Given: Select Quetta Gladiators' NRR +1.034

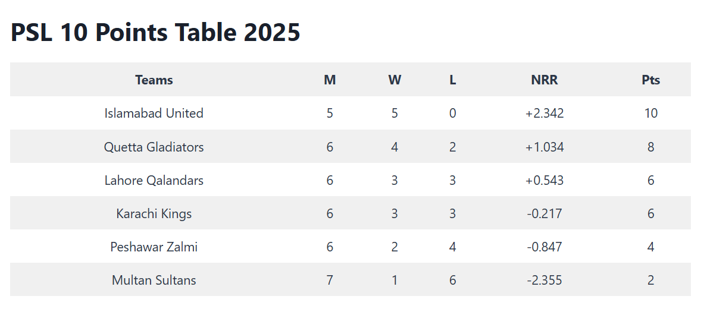Looking at the screenshot, I should click(544, 147).
